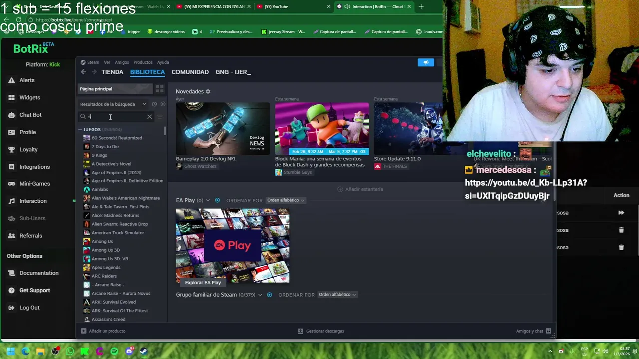This screenshot has width=639, height=359.
Task: Open the Chat Bot section in BotRix
Action: [30, 115]
